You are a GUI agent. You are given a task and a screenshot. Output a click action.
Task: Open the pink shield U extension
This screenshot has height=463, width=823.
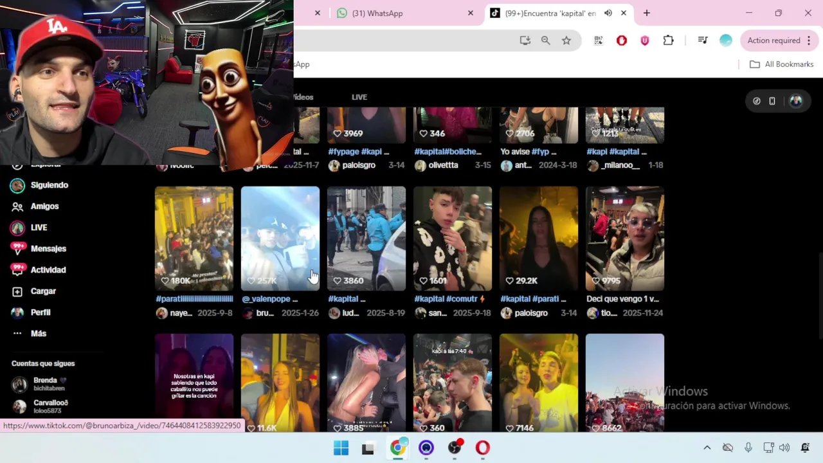click(644, 41)
